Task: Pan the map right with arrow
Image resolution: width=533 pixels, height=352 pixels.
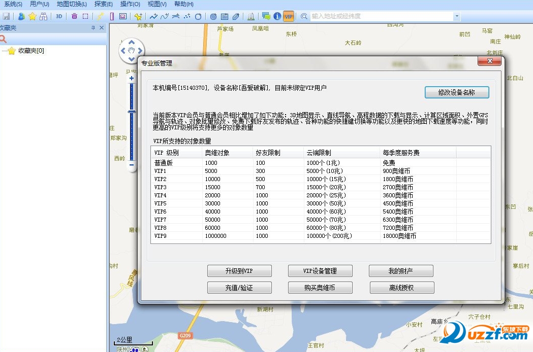Action: (140, 51)
